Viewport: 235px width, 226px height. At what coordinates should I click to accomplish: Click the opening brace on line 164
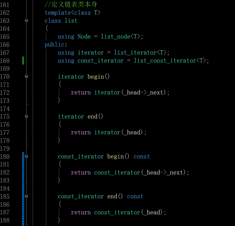(x=47, y=28)
